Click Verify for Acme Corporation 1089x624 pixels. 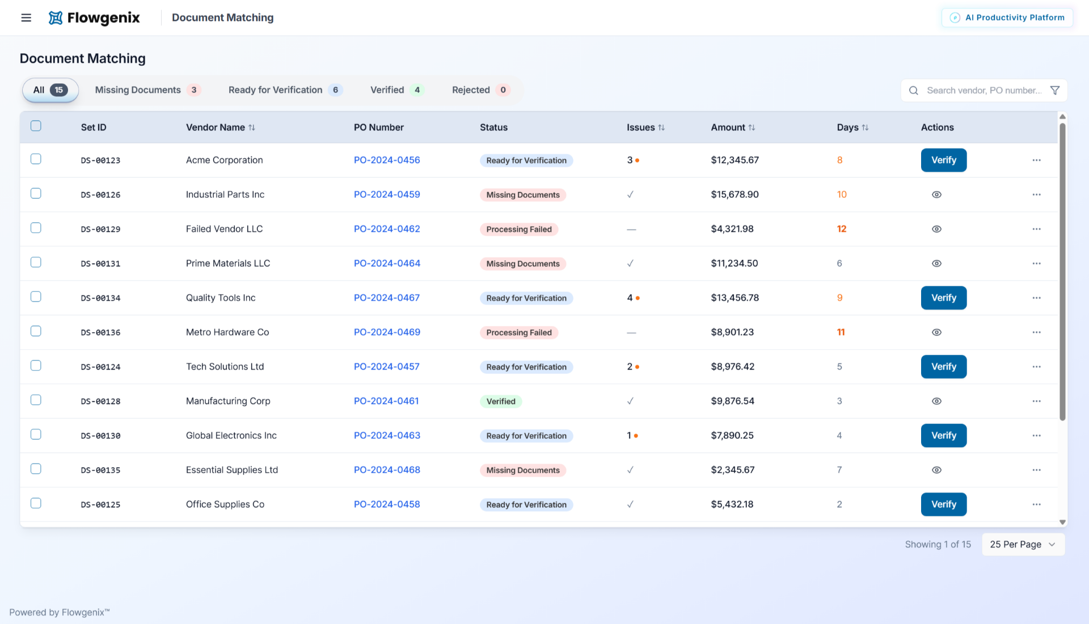[x=944, y=160]
